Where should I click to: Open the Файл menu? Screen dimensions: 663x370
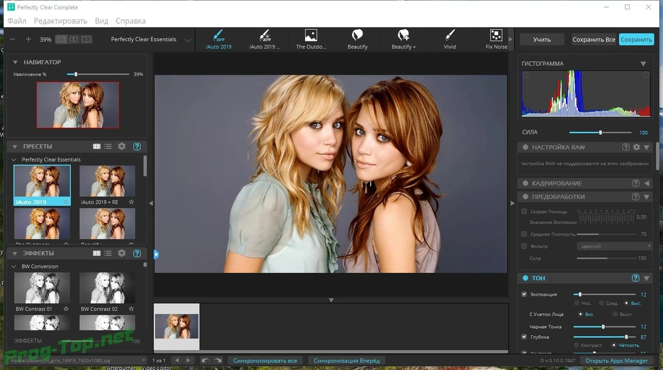(17, 21)
